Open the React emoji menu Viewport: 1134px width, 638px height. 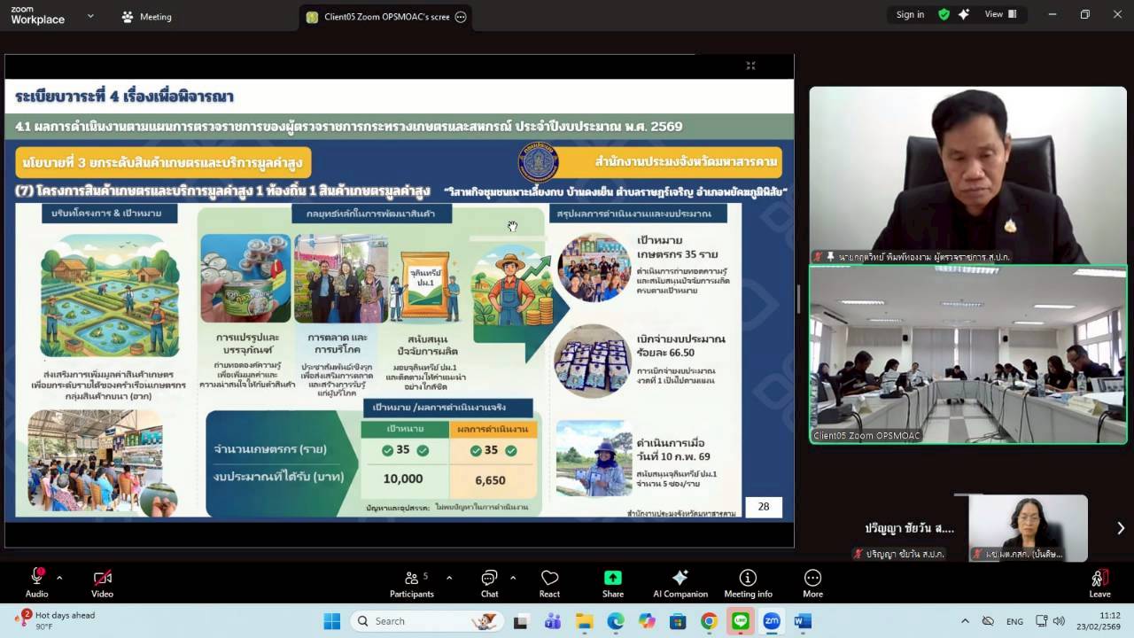click(x=549, y=583)
